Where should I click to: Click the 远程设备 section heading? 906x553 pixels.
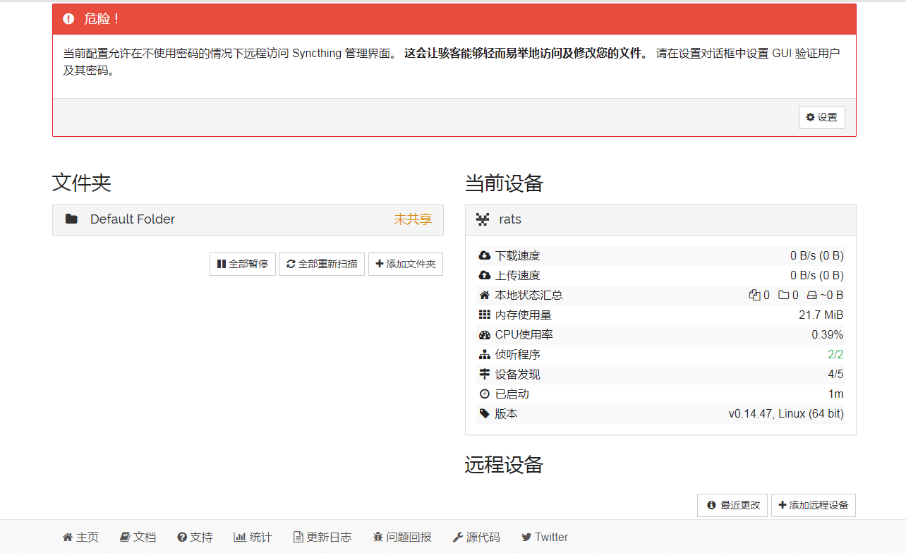pos(505,465)
